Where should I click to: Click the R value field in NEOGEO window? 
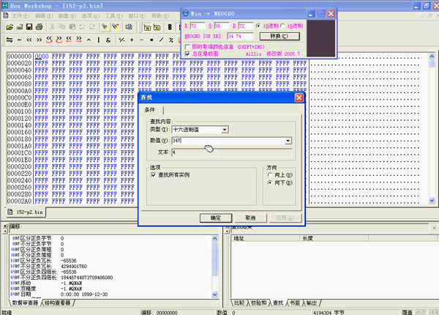198,26
